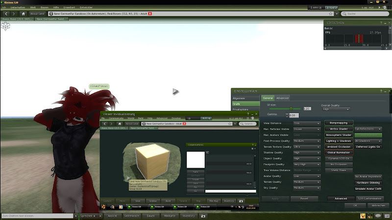Switch to the Advanced tab in Einstellungen
This screenshot has width=392, height=220.
[x=283, y=98]
